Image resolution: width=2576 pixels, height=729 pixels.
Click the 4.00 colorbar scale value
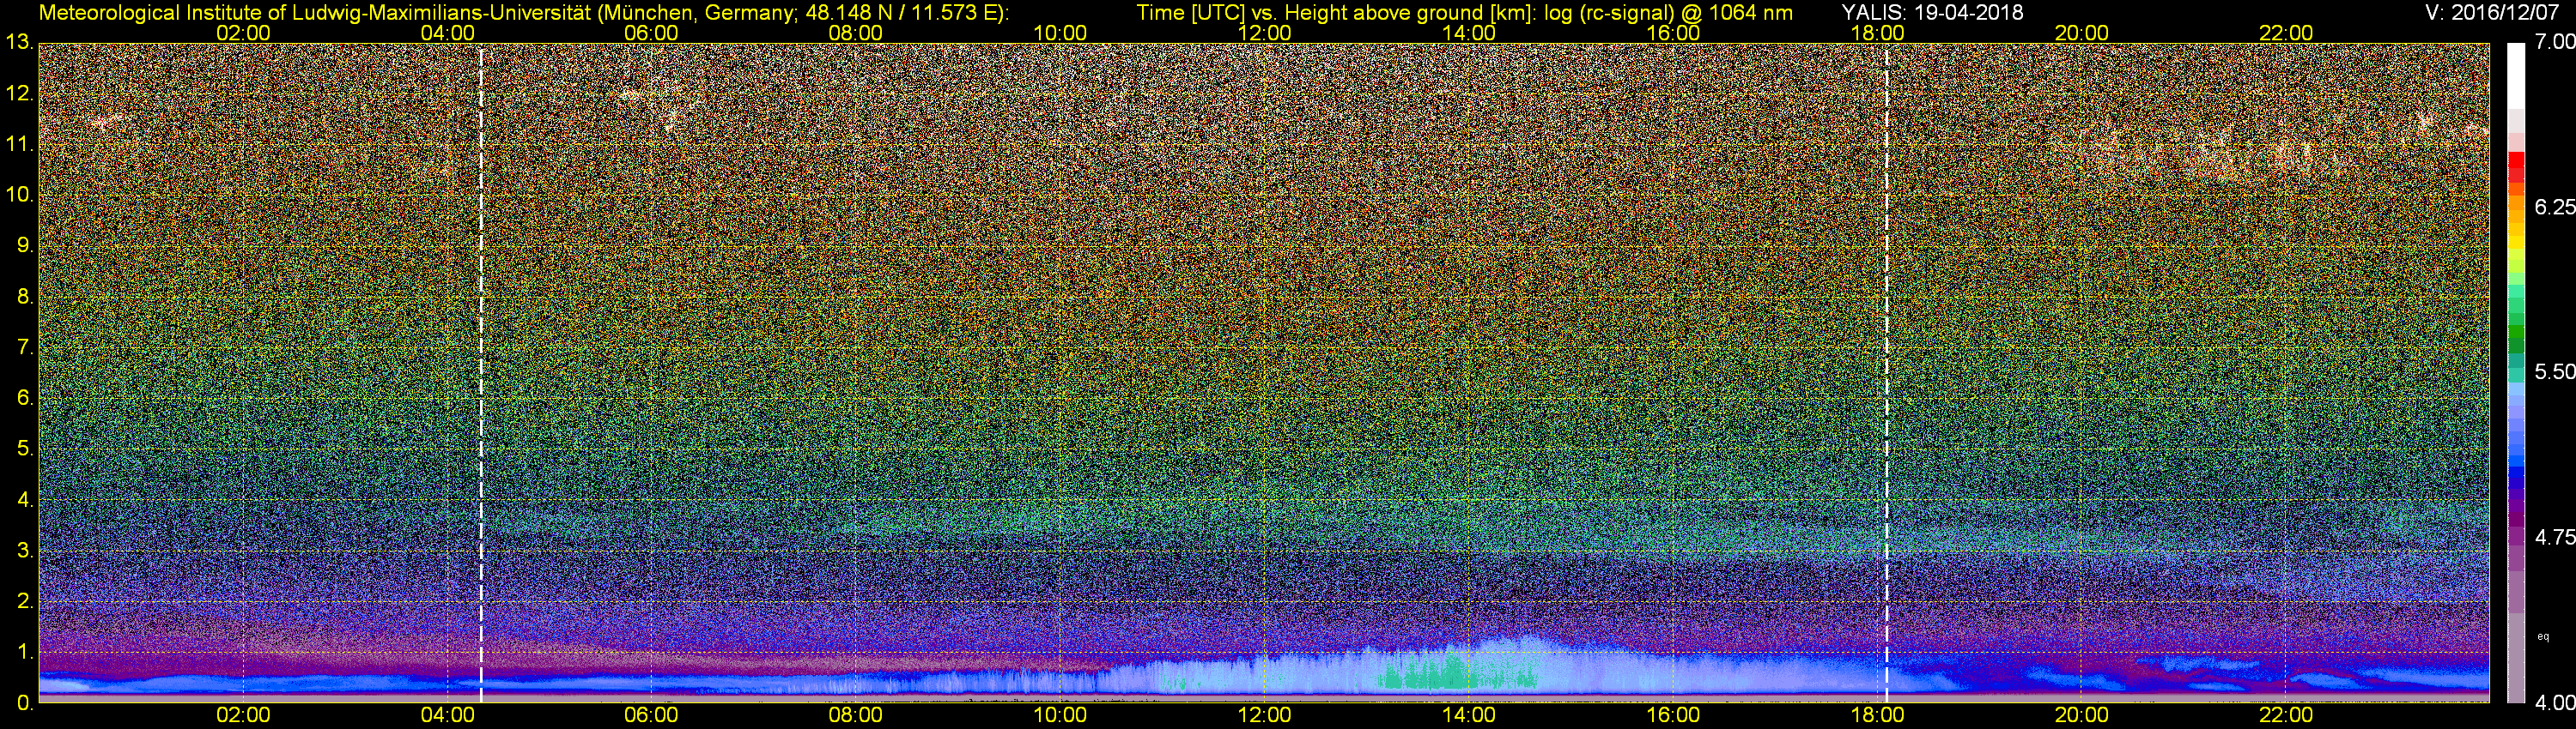(2554, 702)
